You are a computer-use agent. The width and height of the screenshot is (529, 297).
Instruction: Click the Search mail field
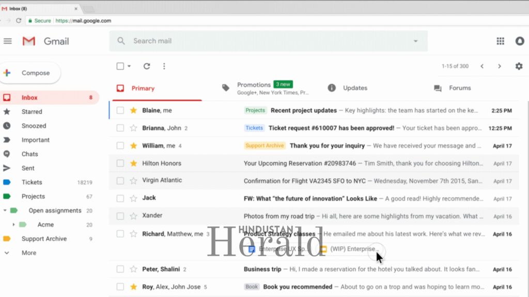(268, 41)
